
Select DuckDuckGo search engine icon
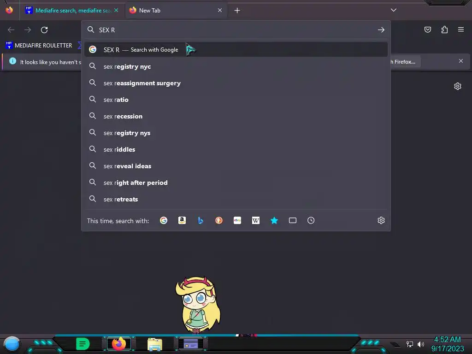click(219, 220)
